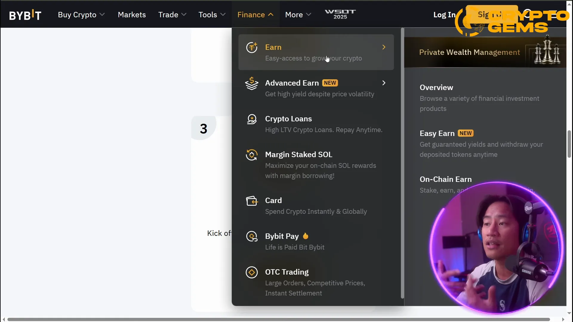Click the Log In link
This screenshot has height=322, width=573.
(x=444, y=15)
